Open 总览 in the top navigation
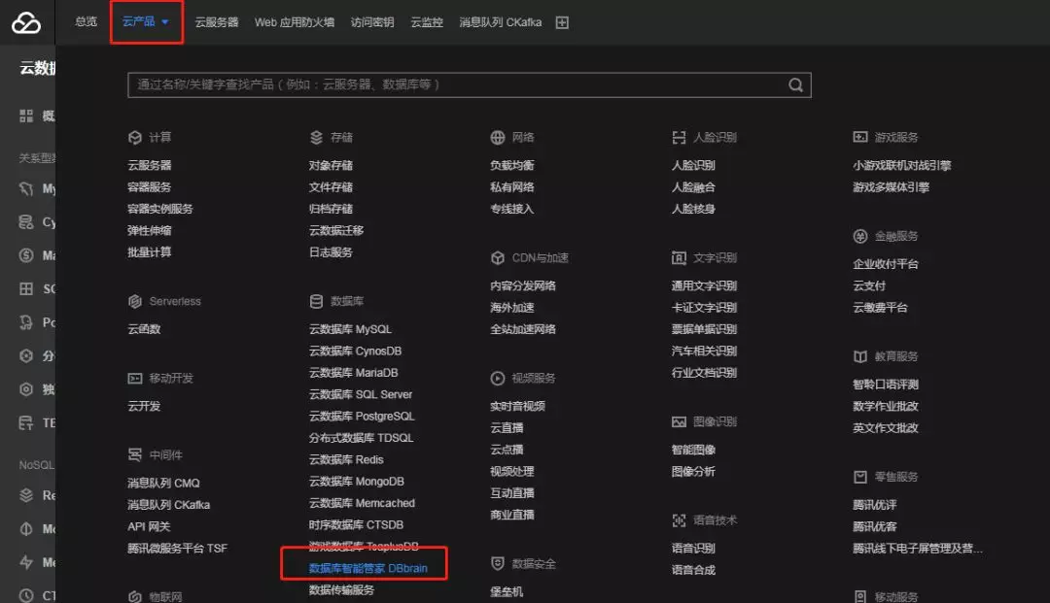The height and width of the screenshot is (603, 1050). tap(86, 22)
